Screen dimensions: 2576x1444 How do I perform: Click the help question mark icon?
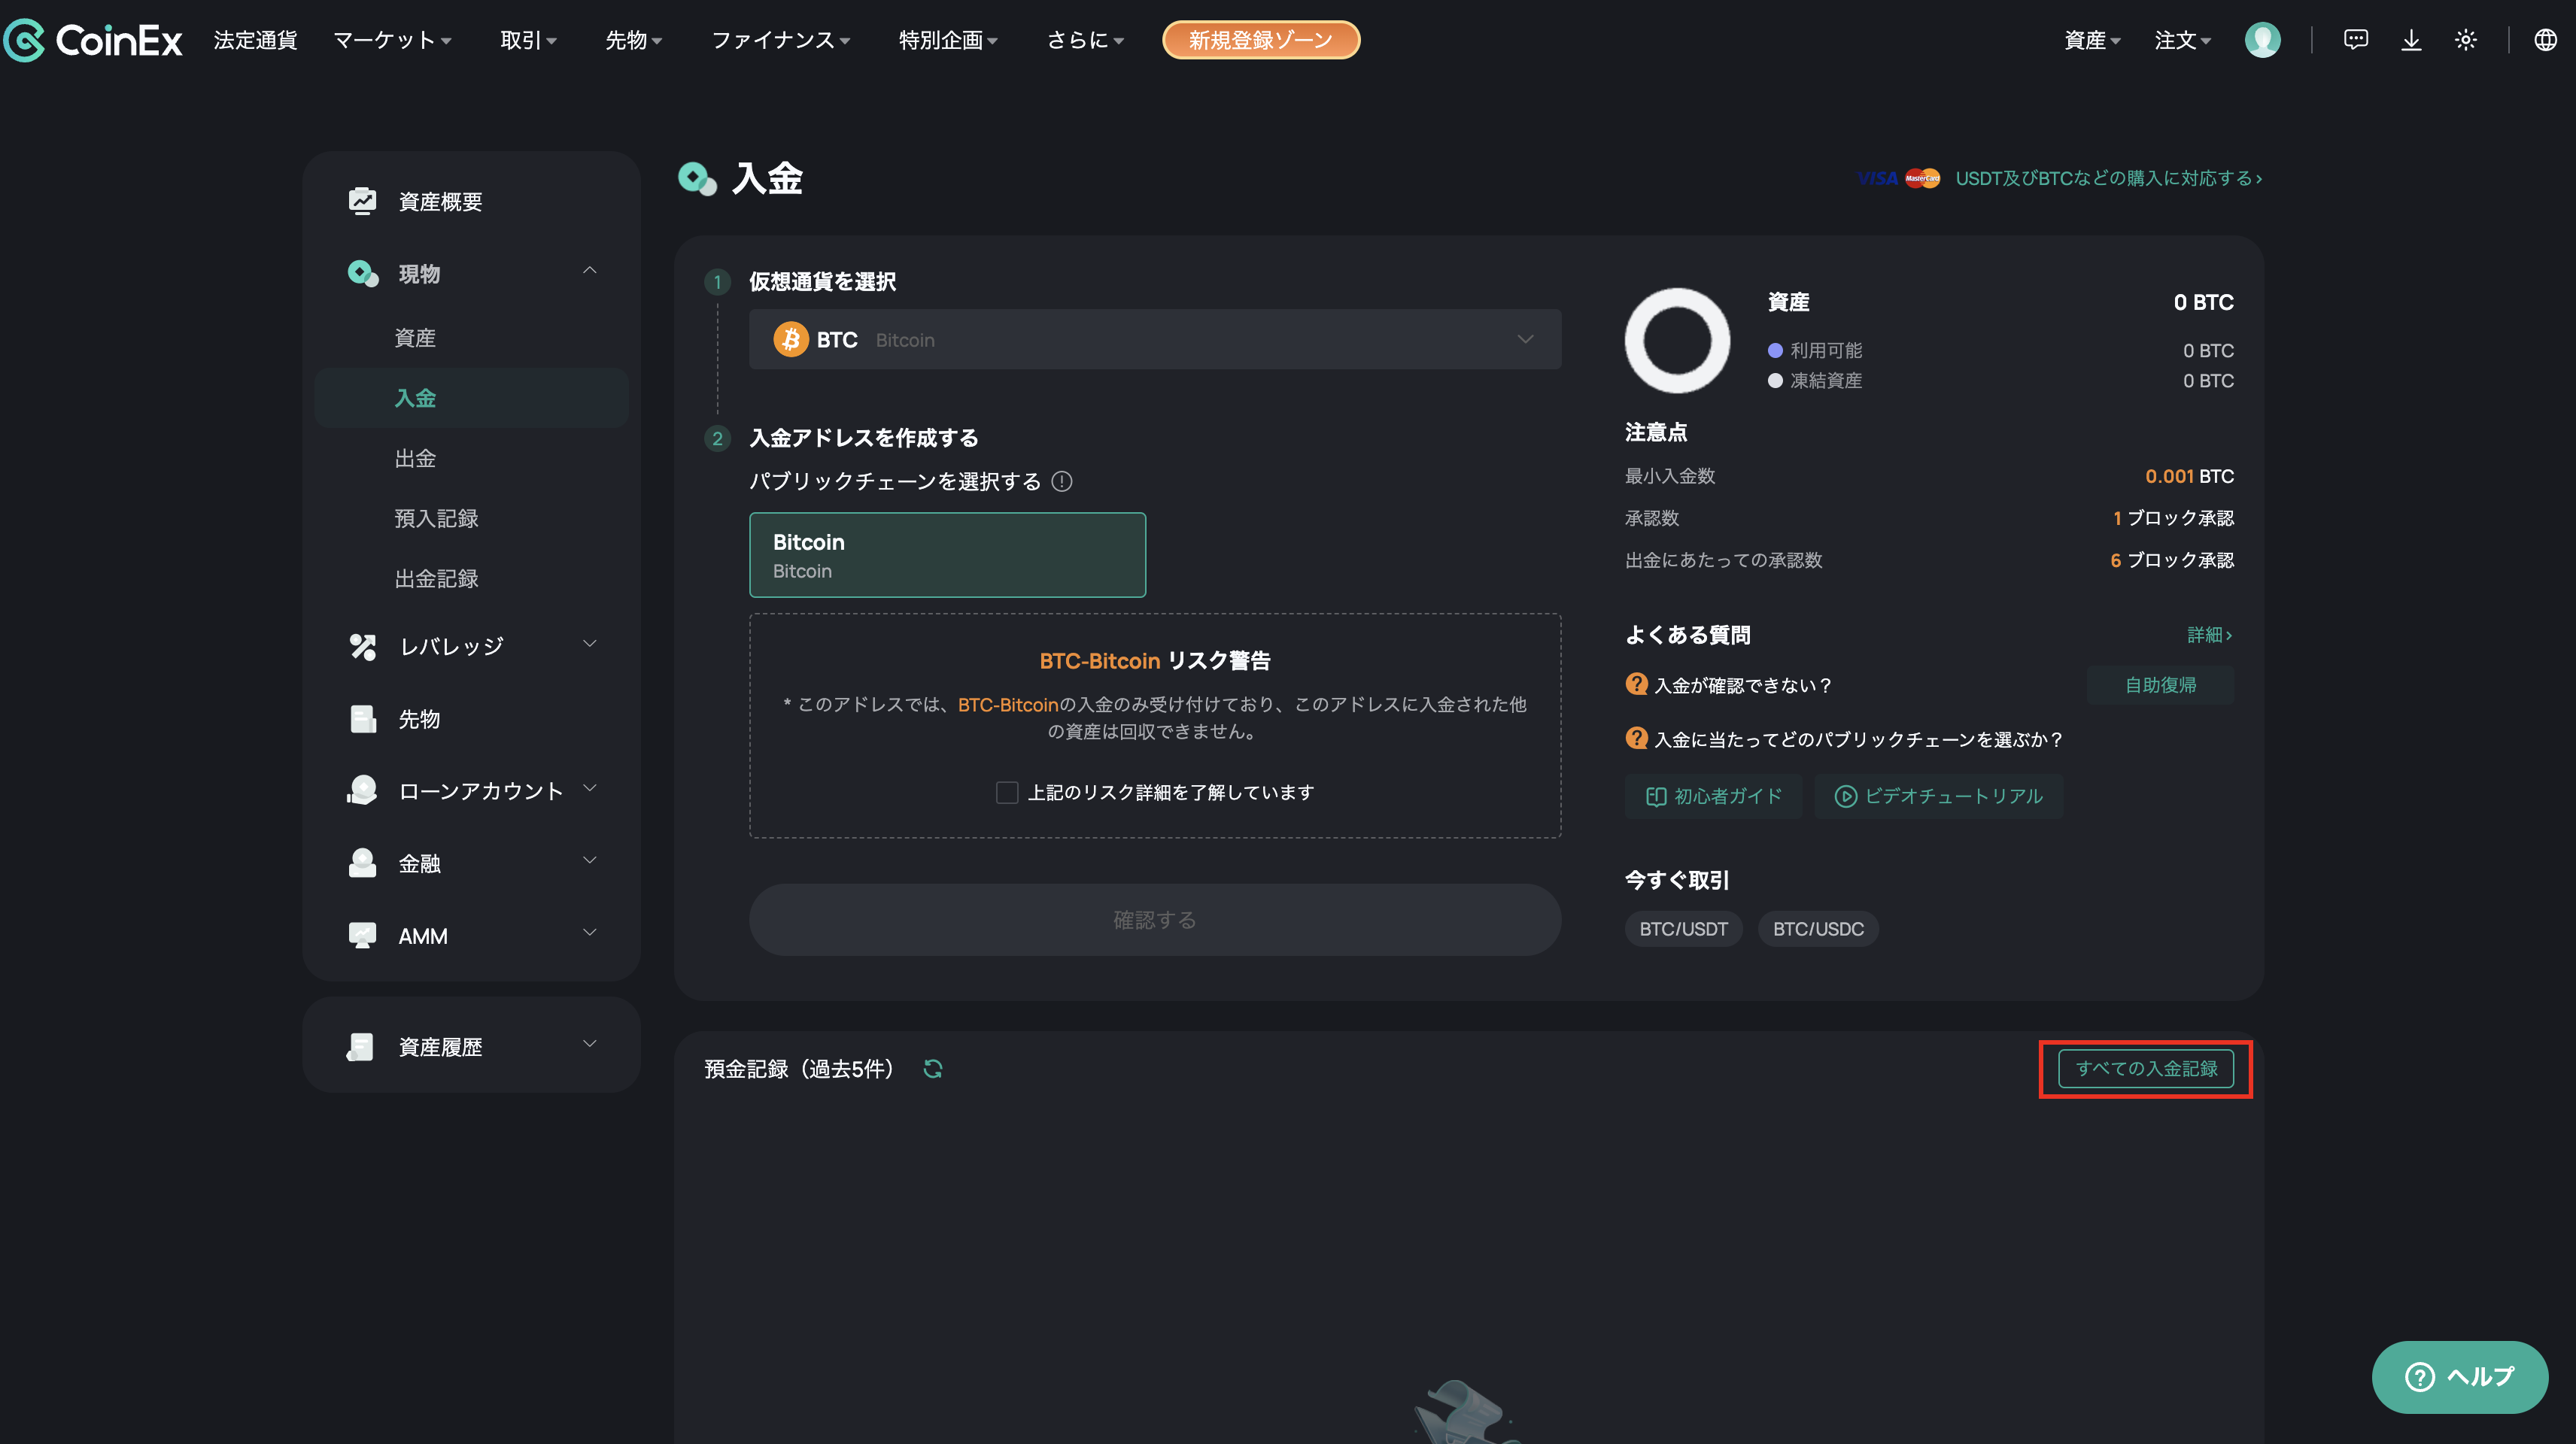[x=2419, y=1376]
